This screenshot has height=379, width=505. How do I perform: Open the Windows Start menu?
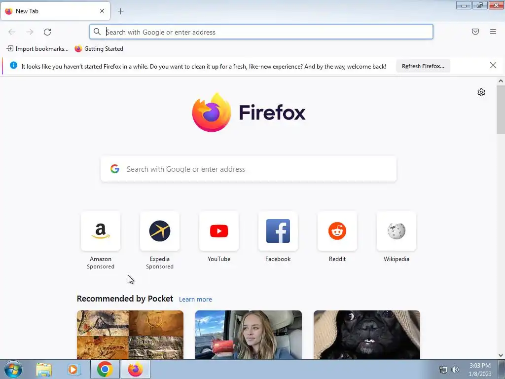pyautogui.click(x=13, y=369)
